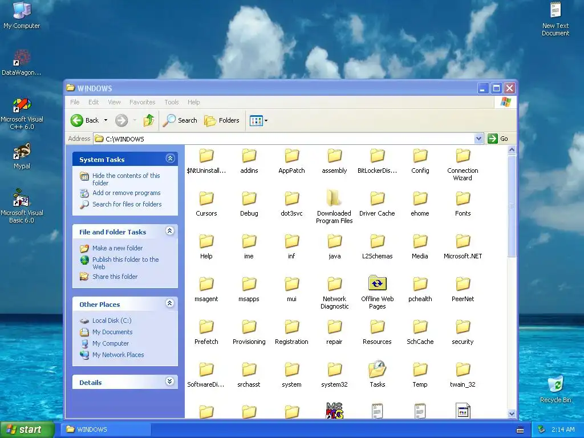Open the Edit menu
584x438 pixels.
94,102
